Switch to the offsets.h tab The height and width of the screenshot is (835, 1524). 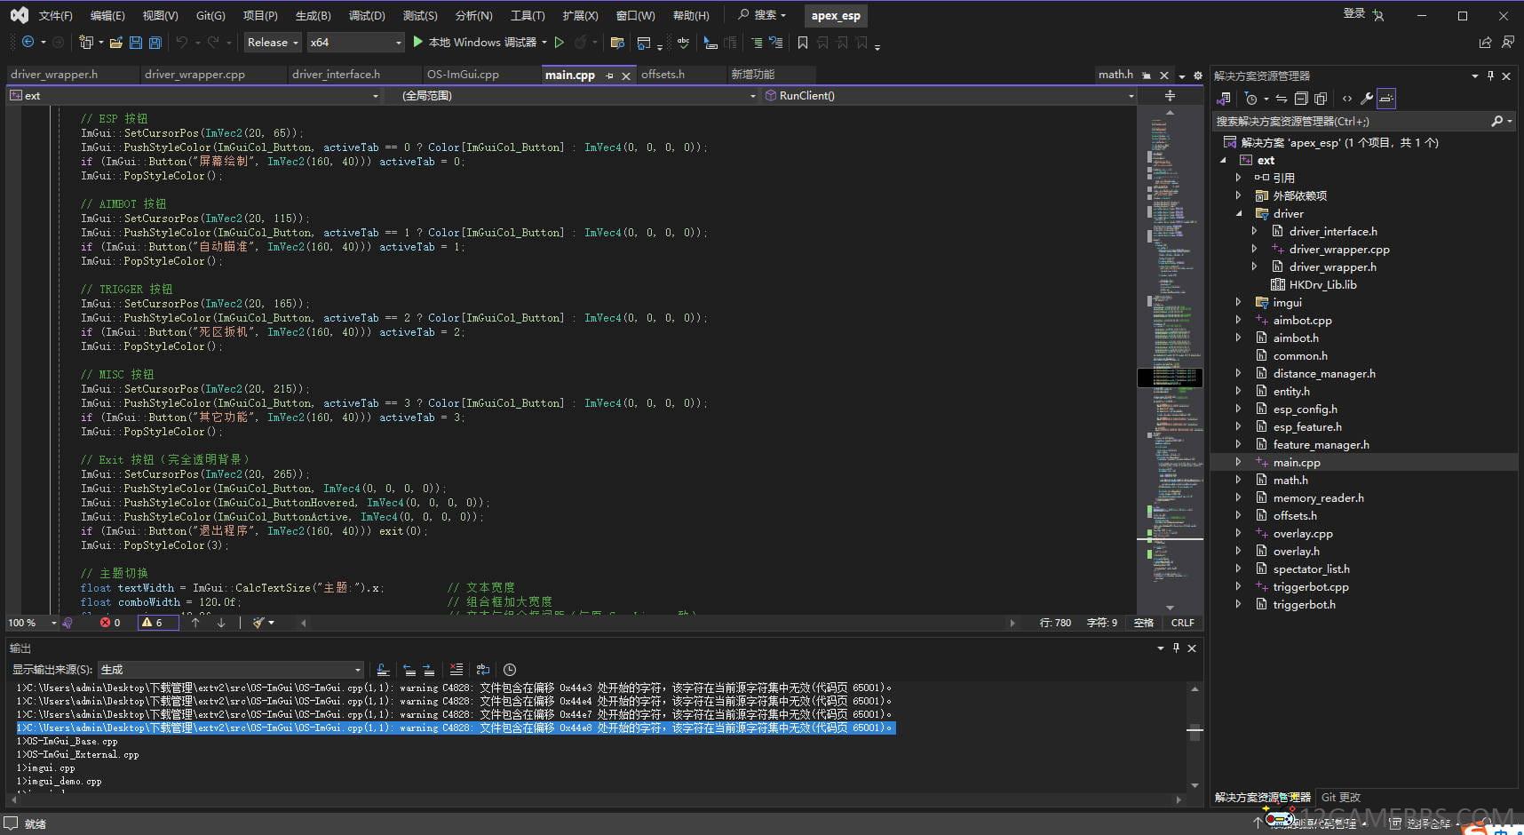pyautogui.click(x=663, y=75)
